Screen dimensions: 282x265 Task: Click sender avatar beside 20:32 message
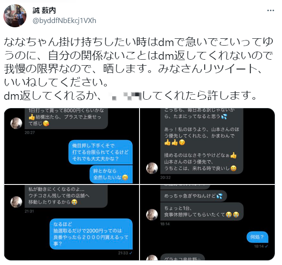tap(152, 168)
